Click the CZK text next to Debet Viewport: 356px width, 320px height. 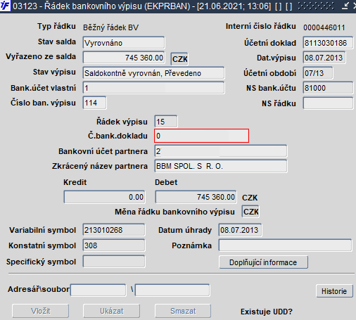click(250, 198)
